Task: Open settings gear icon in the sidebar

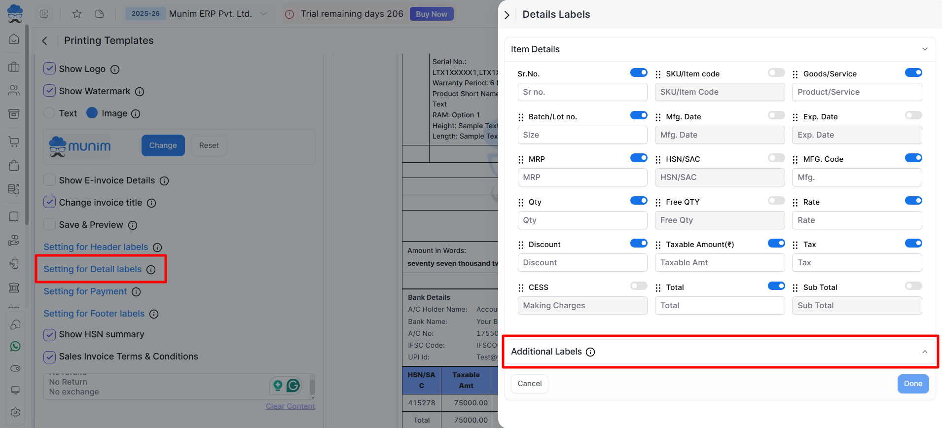Action: tap(15, 412)
